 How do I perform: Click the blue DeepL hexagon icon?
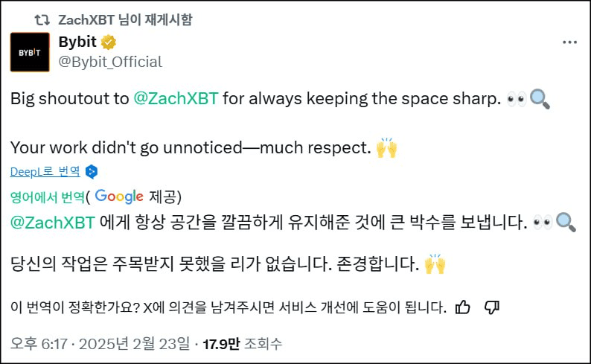[92, 172]
